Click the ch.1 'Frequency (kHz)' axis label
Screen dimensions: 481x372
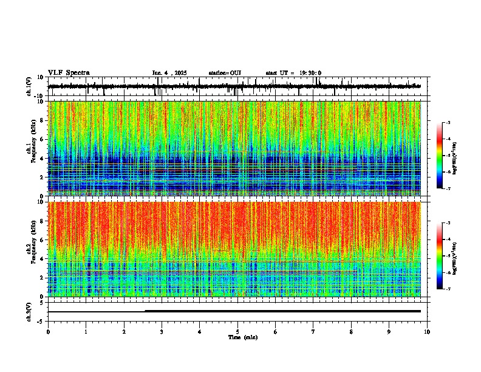[x=33, y=142]
